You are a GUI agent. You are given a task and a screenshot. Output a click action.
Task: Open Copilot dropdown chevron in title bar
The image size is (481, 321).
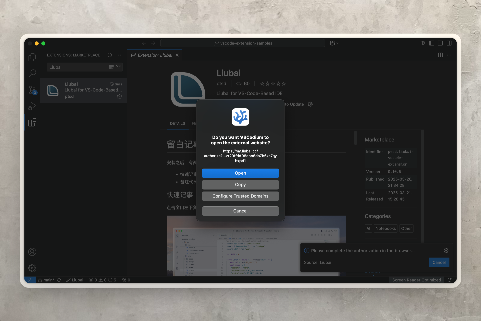click(338, 43)
